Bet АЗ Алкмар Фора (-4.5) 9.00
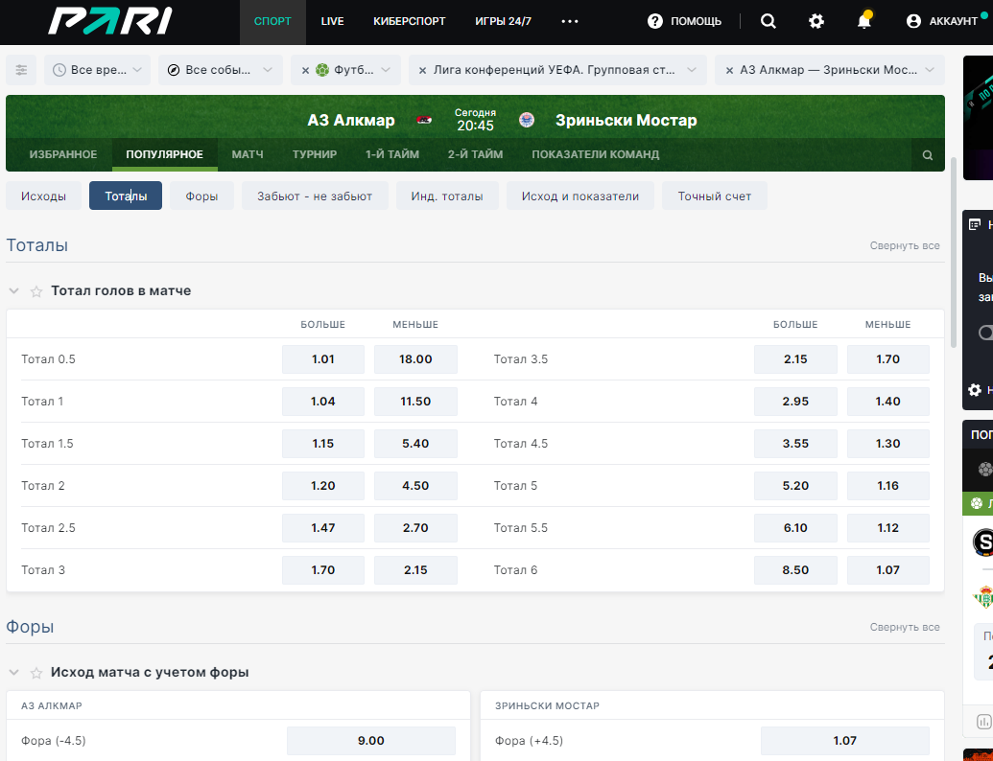The height and width of the screenshot is (761, 993). [x=371, y=741]
